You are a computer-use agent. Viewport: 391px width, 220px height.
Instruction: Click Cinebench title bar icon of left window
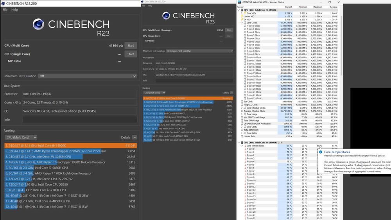(x=3, y=3)
